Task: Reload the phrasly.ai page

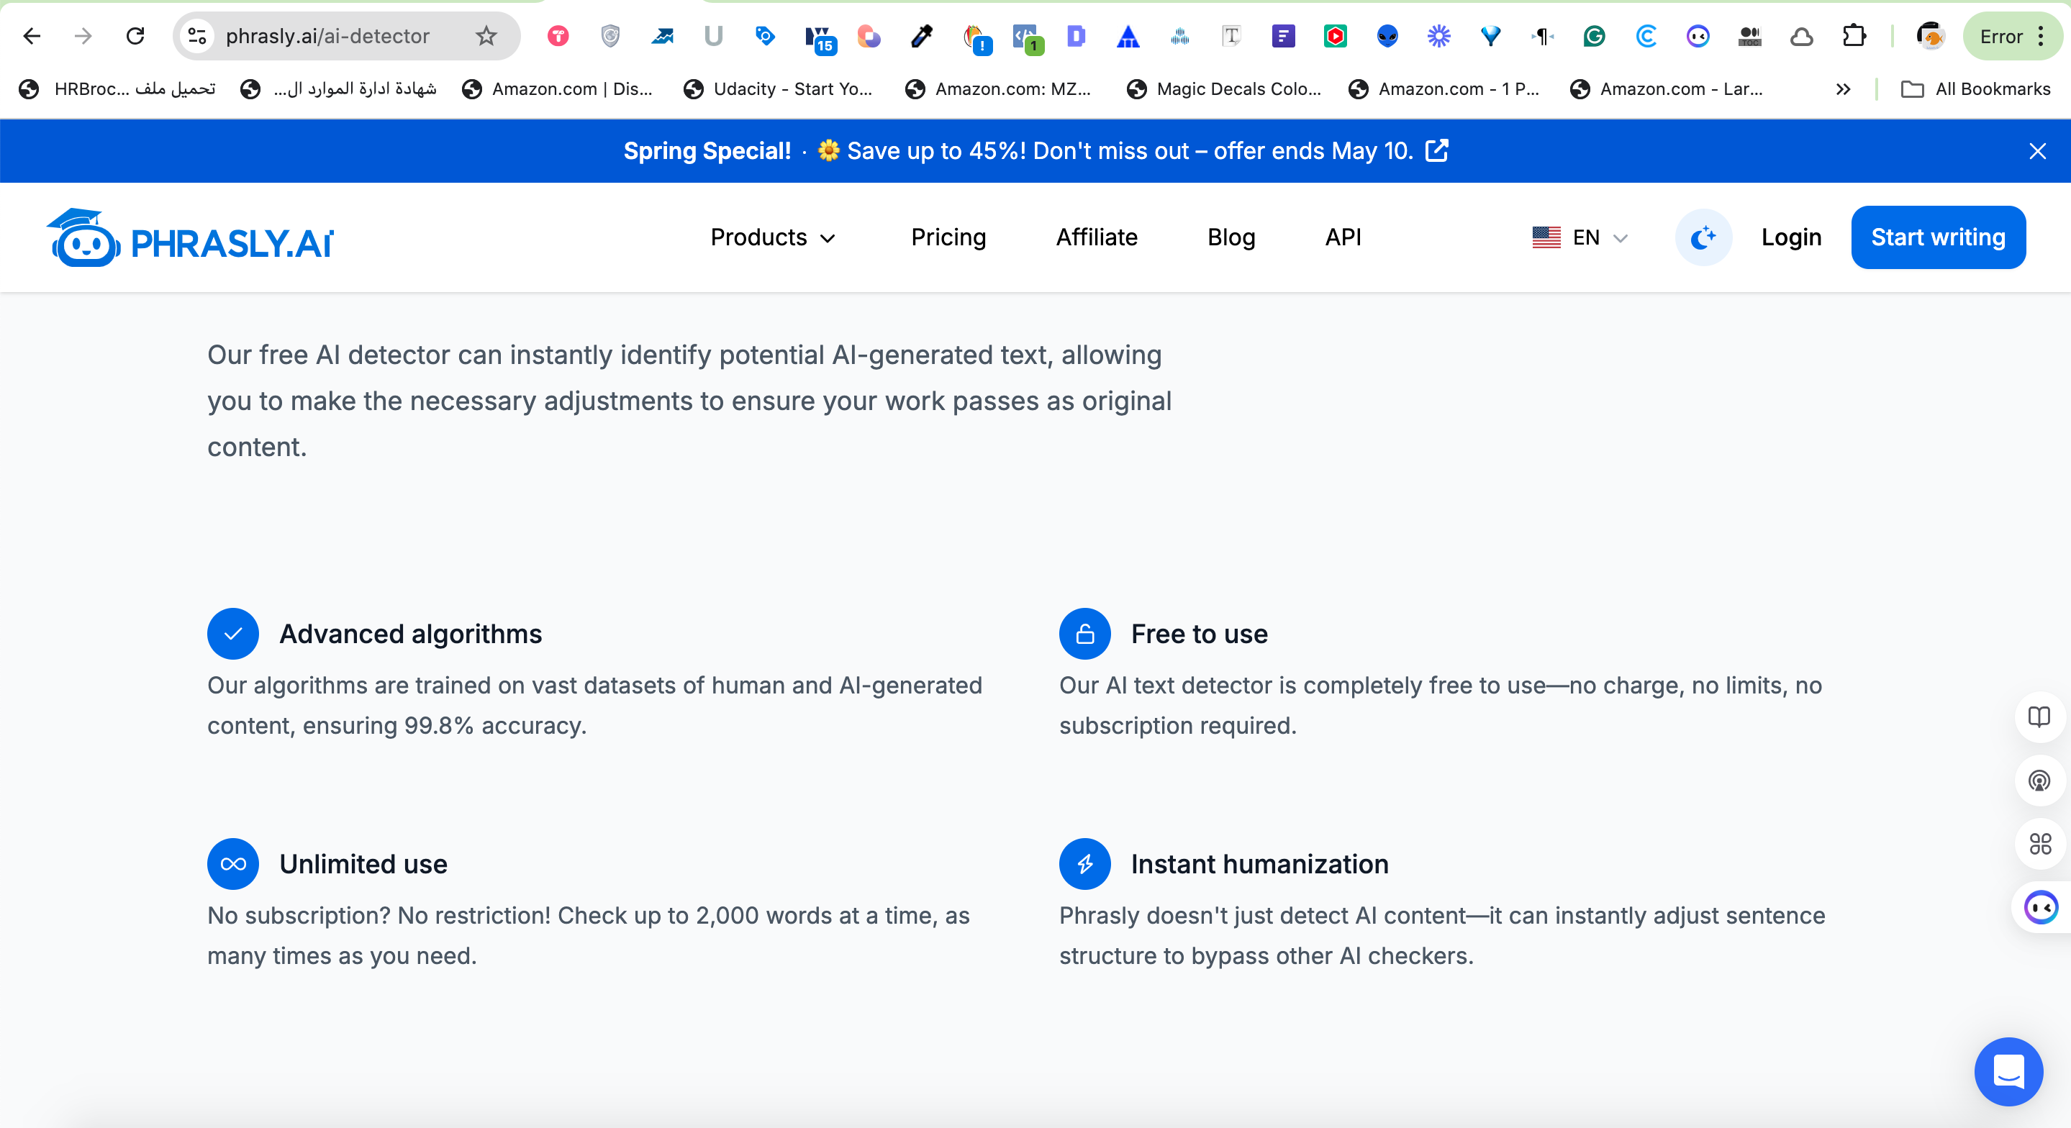Action: point(135,36)
